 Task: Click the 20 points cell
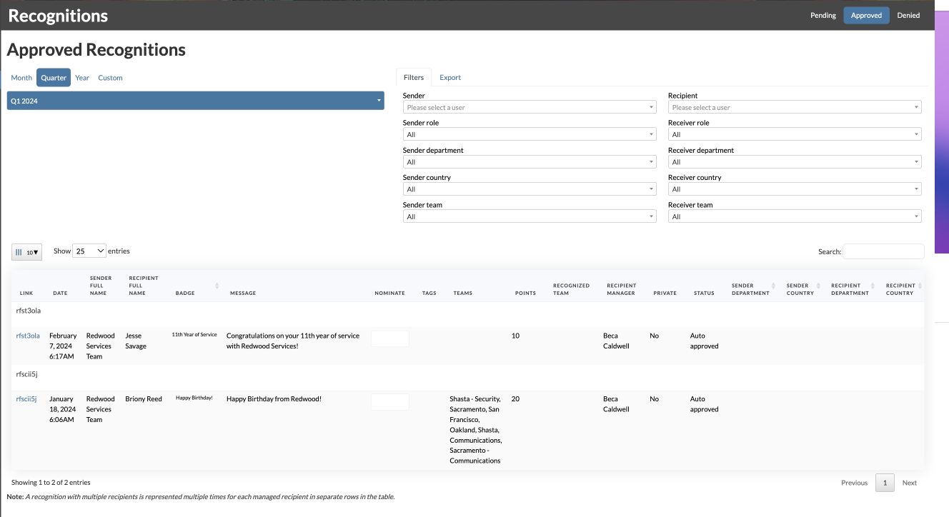[x=515, y=399]
